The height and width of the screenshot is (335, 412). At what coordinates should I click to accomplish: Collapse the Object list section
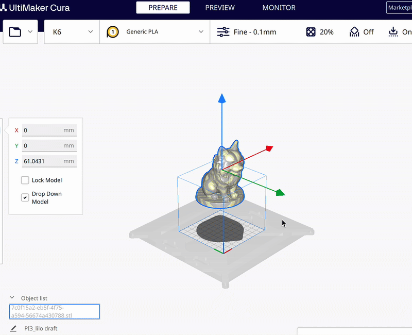(12, 298)
